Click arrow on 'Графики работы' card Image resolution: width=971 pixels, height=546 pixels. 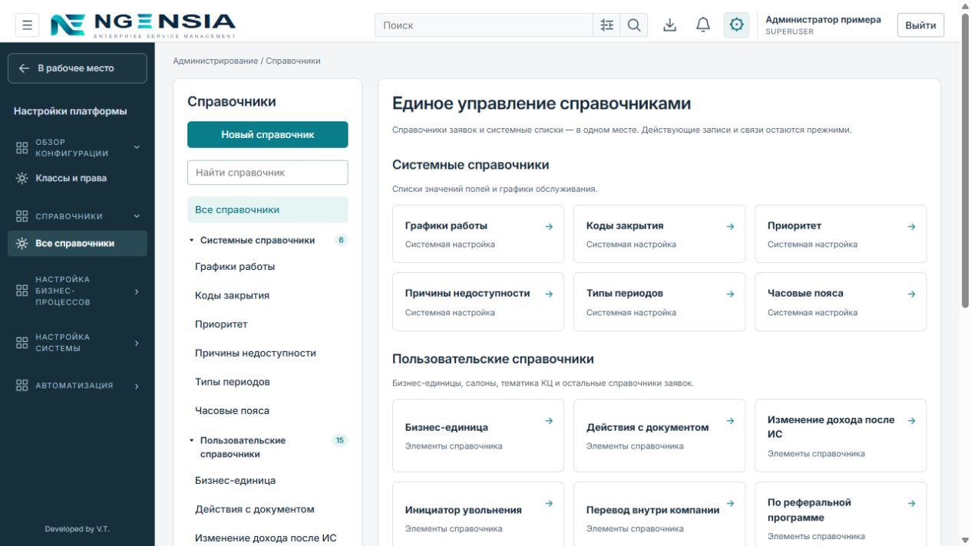(x=549, y=226)
